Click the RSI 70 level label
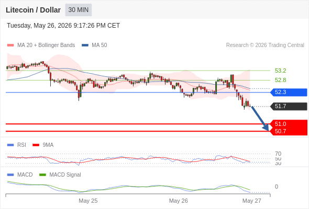This screenshot has width=309, height=209. tap(278, 154)
